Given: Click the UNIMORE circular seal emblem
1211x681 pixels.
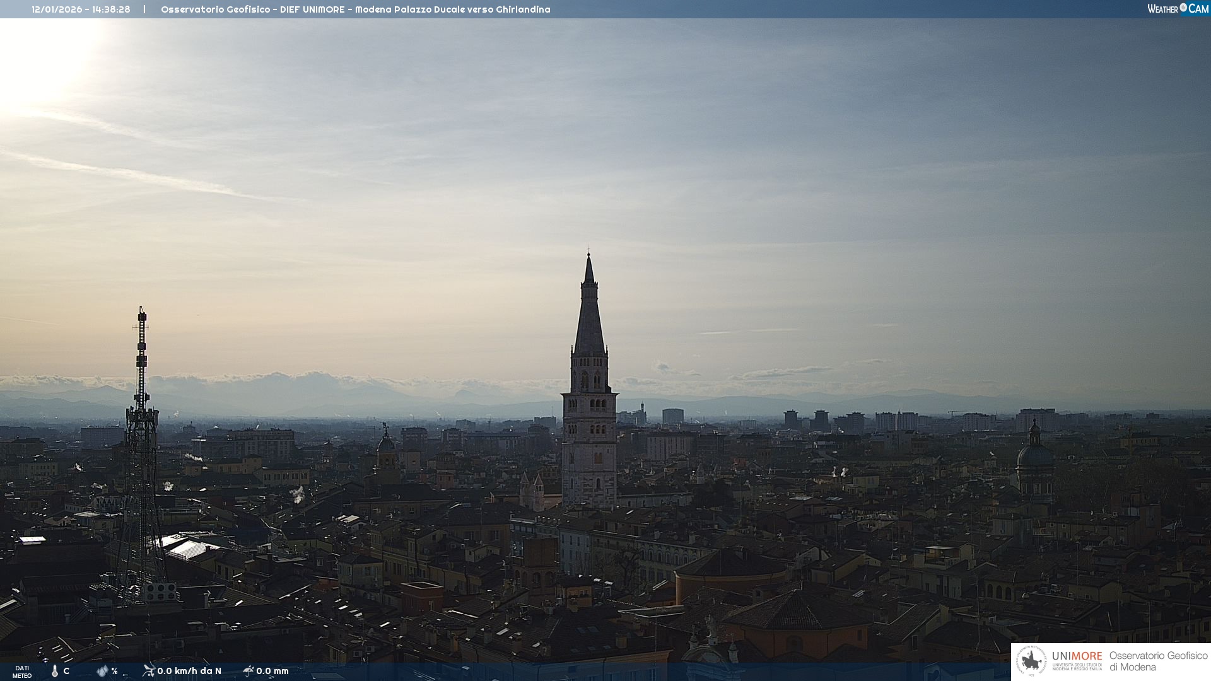Looking at the screenshot, I should 1031,661.
